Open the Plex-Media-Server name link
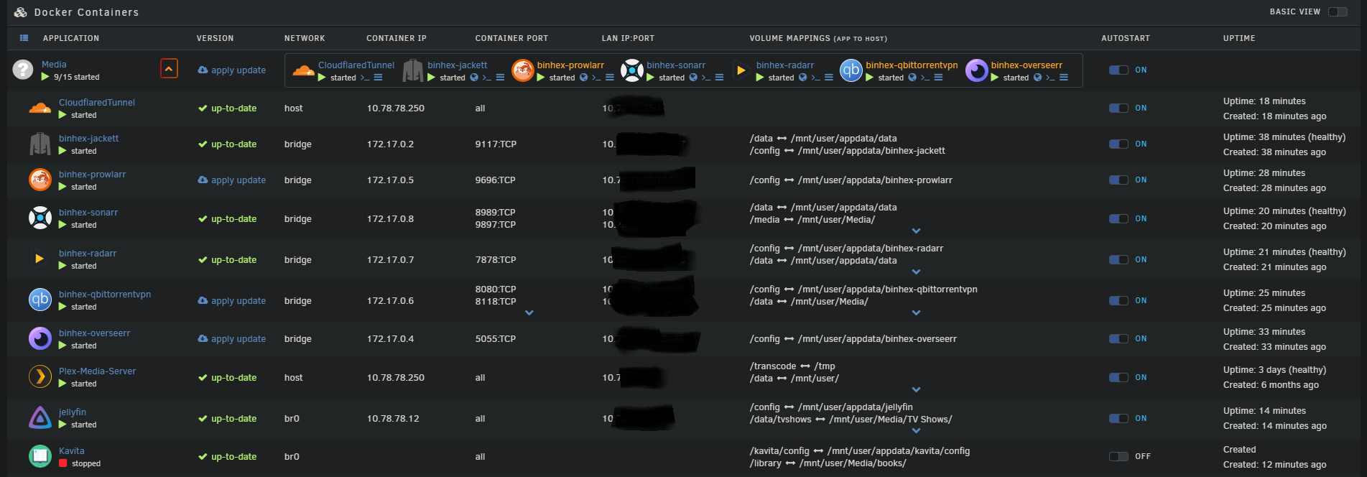 [x=97, y=371]
